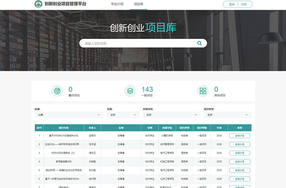The image size is (286, 188).
Task: Open 查看详情 for RDF垃圾处理系统 row
Action: (240, 153)
